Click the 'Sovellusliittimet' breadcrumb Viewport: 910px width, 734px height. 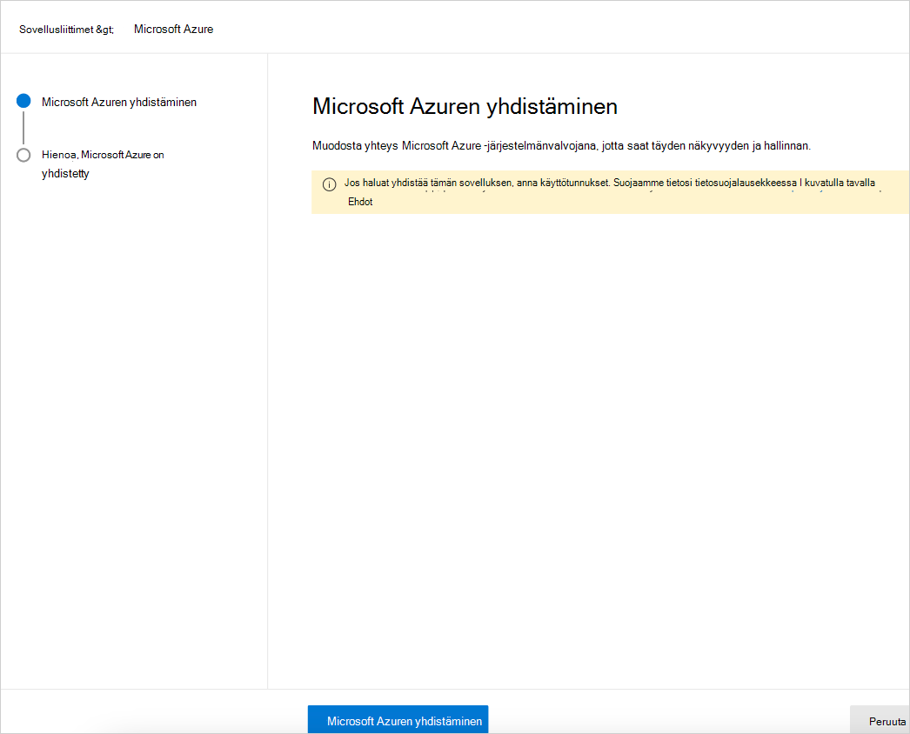click(x=57, y=28)
